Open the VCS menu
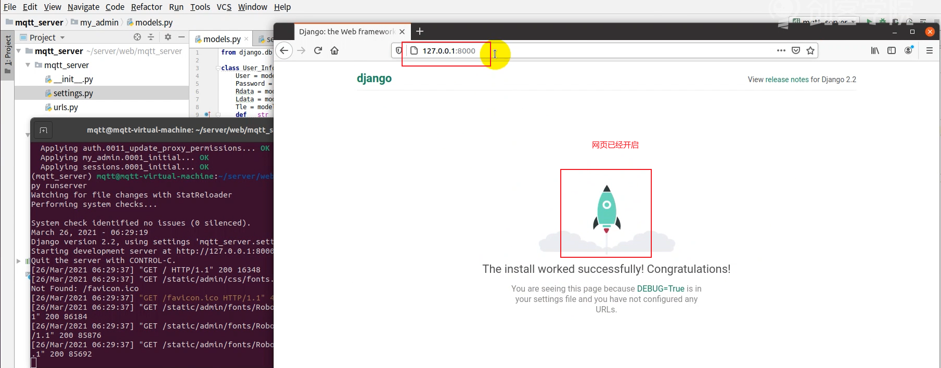The width and height of the screenshot is (941, 368). click(x=224, y=7)
